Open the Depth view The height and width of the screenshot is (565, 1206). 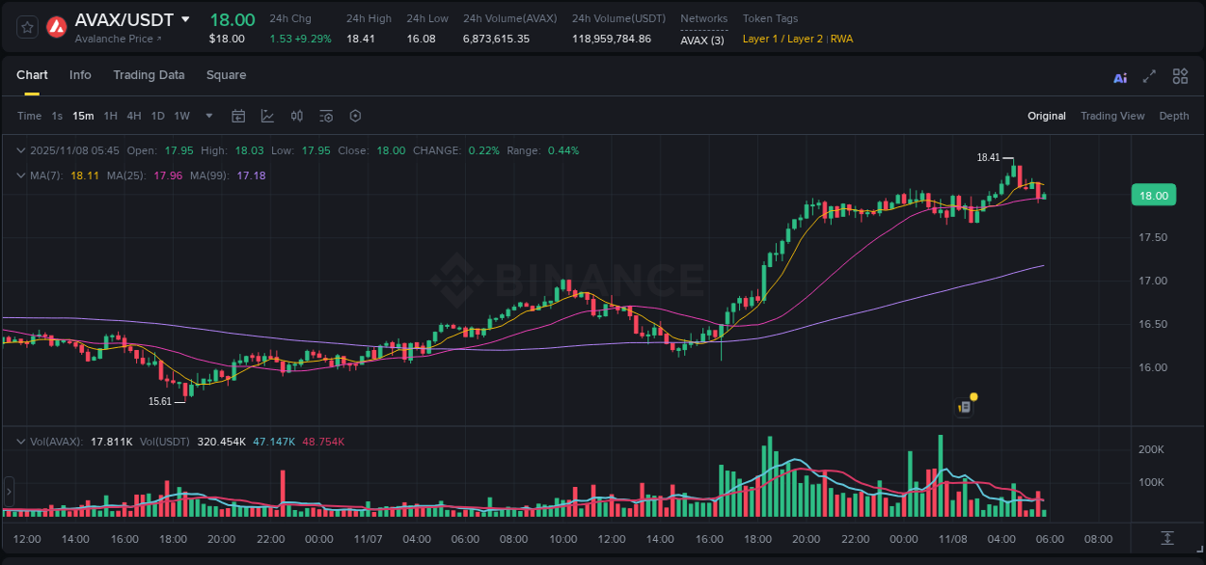[1173, 116]
